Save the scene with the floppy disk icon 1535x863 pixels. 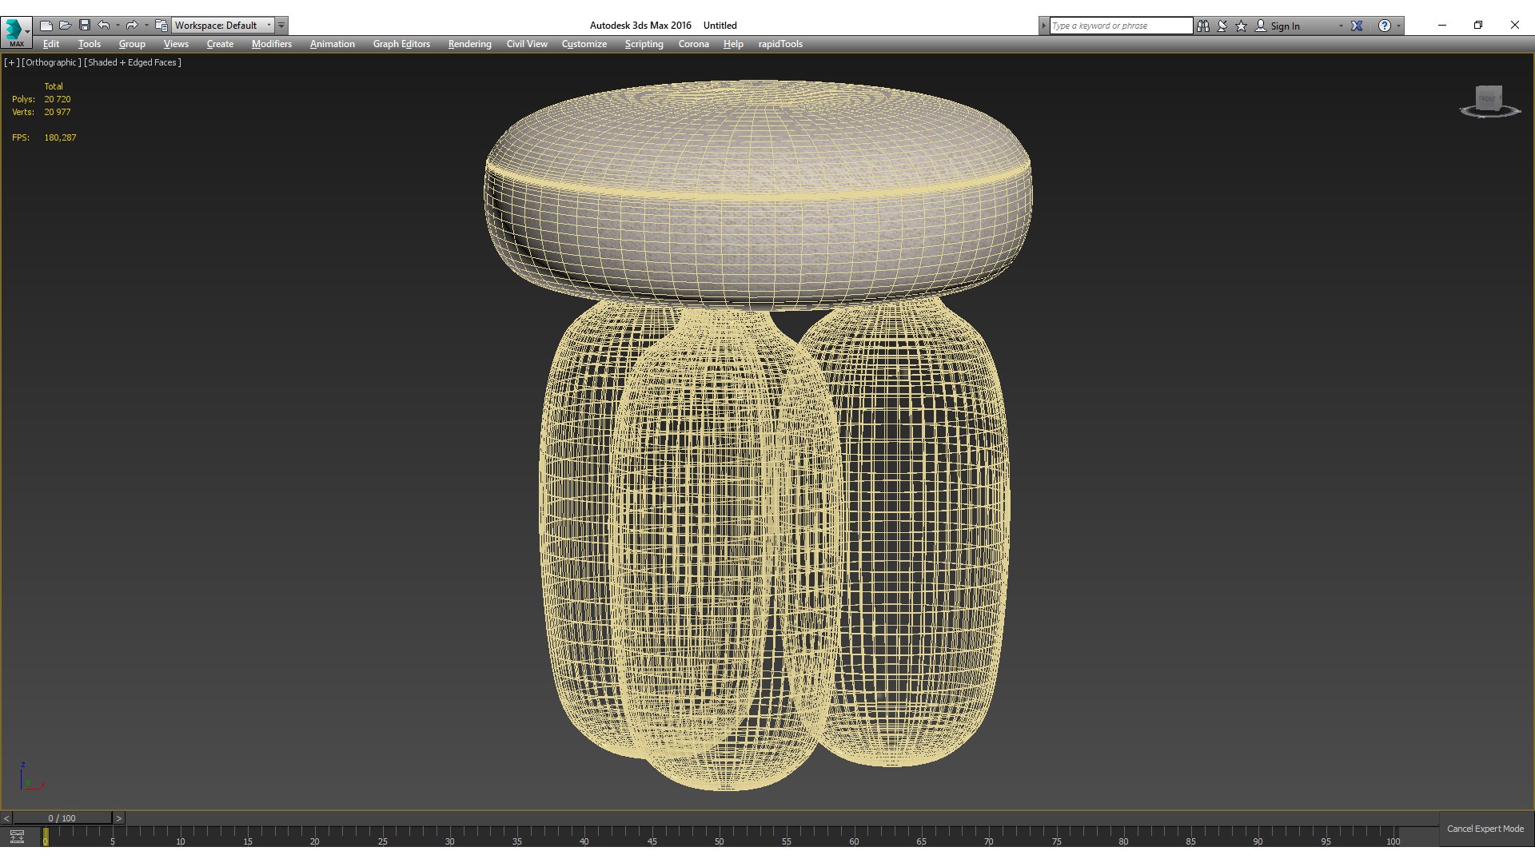[85, 26]
